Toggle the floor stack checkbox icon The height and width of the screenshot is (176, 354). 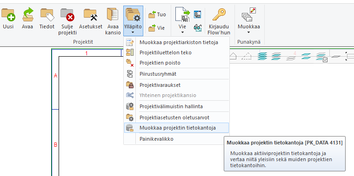tap(321, 57)
